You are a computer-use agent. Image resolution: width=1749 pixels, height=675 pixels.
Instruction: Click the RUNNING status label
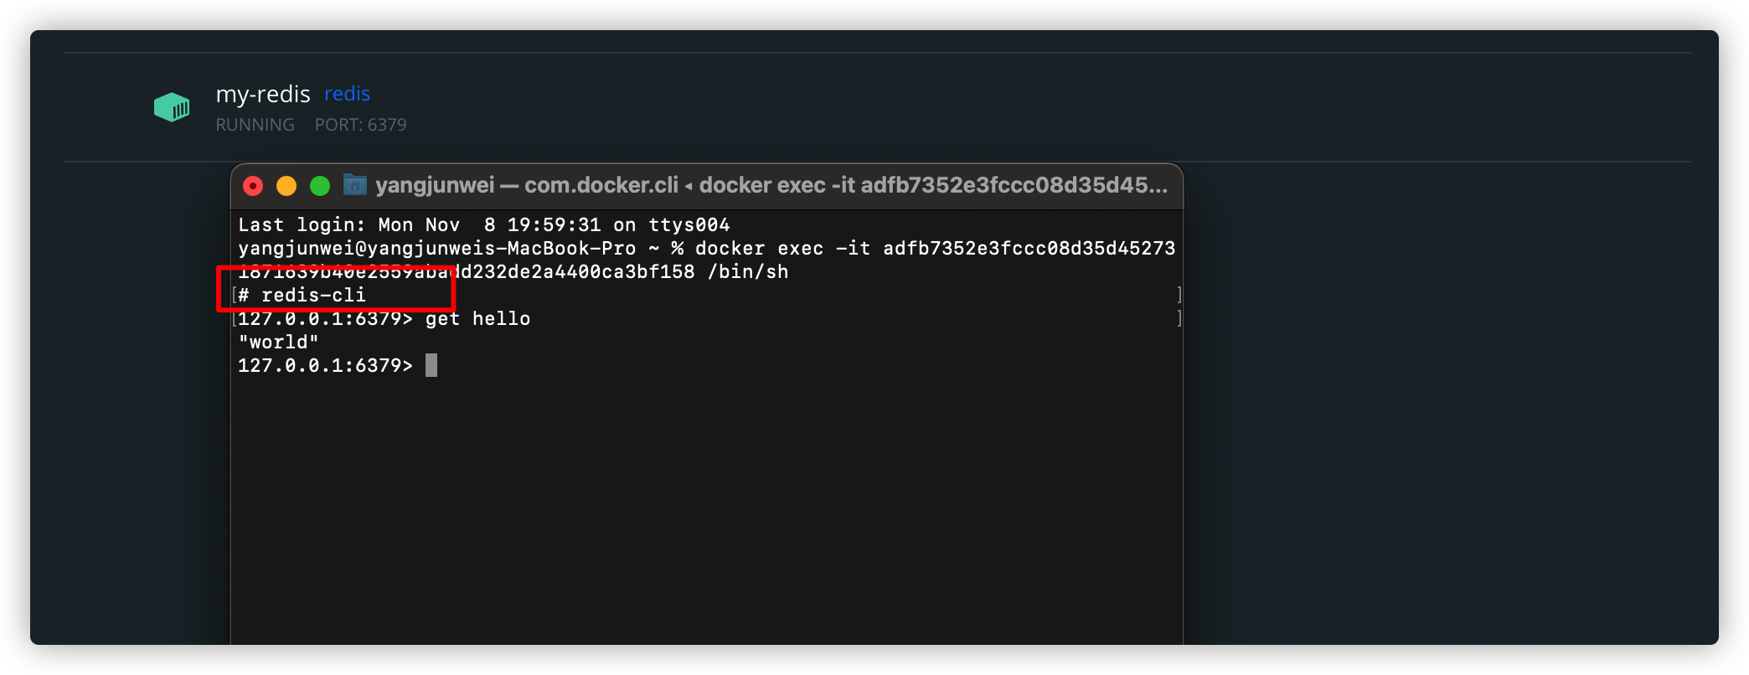[x=255, y=125]
